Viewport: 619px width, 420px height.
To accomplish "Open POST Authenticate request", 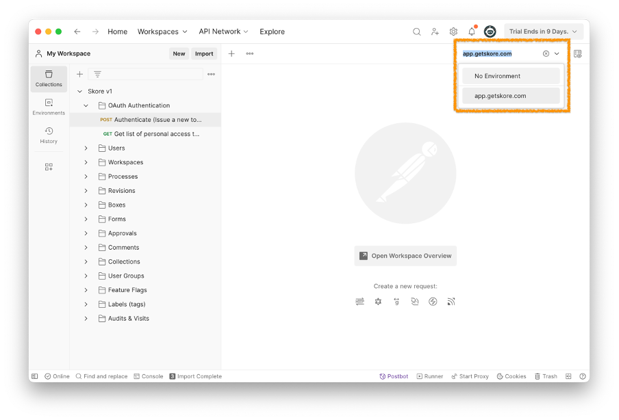I will pyautogui.click(x=145, y=120).
